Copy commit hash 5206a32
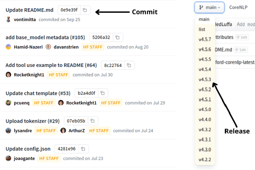The width and height of the screenshot is (255, 170). 117,37
